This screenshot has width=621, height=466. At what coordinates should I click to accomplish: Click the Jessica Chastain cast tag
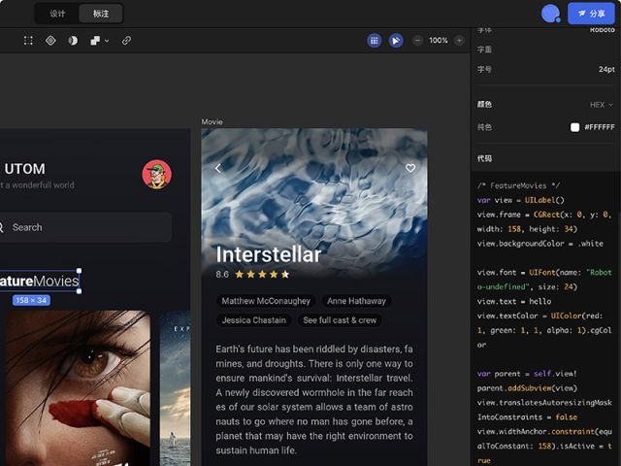pyautogui.click(x=254, y=320)
